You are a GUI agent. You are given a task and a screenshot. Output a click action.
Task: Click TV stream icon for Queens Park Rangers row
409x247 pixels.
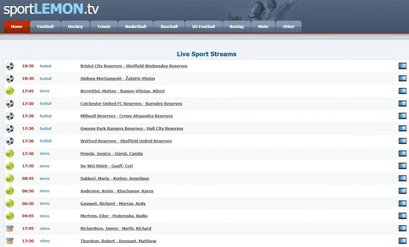tap(402, 128)
